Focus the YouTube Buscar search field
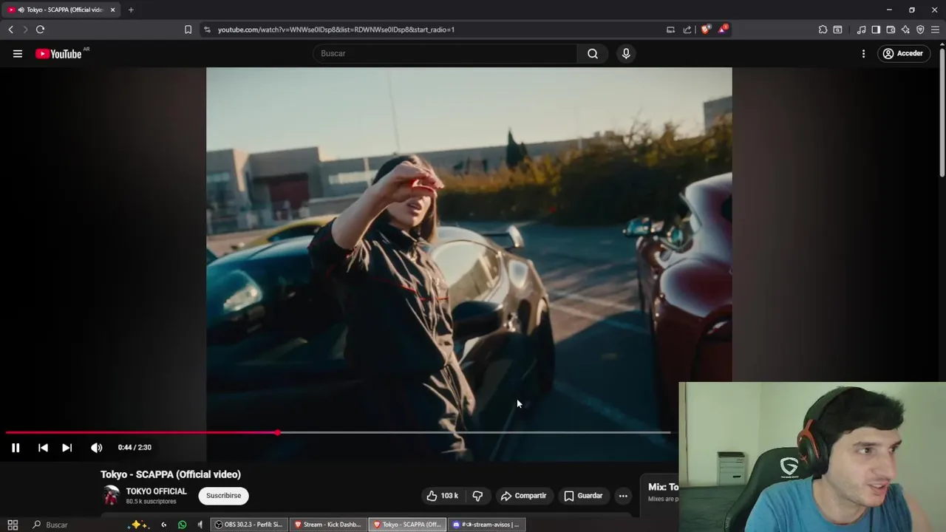 [x=445, y=53]
